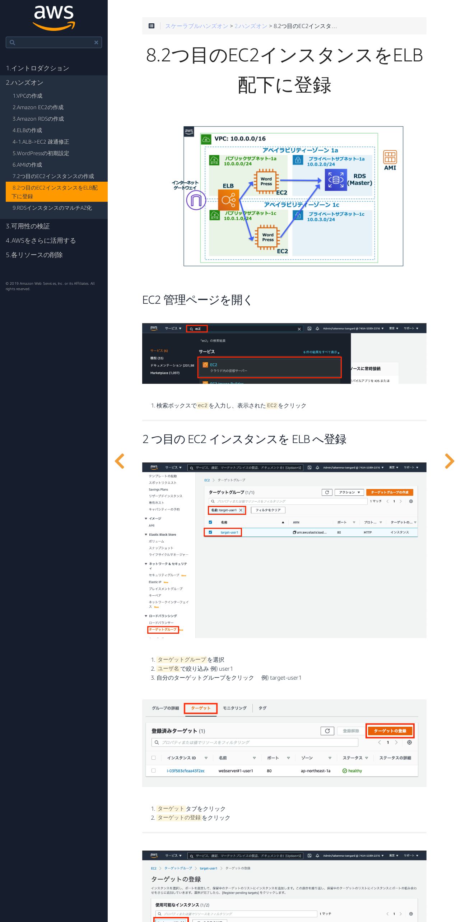Click the step text 自分のターゲットグループをクリック

[x=205, y=677]
